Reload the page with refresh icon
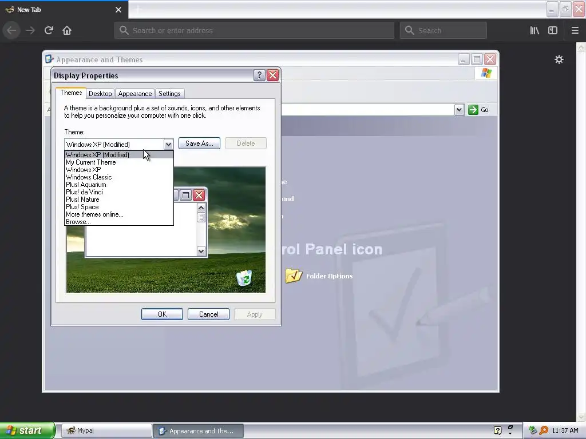The width and height of the screenshot is (586, 439). 49,30
